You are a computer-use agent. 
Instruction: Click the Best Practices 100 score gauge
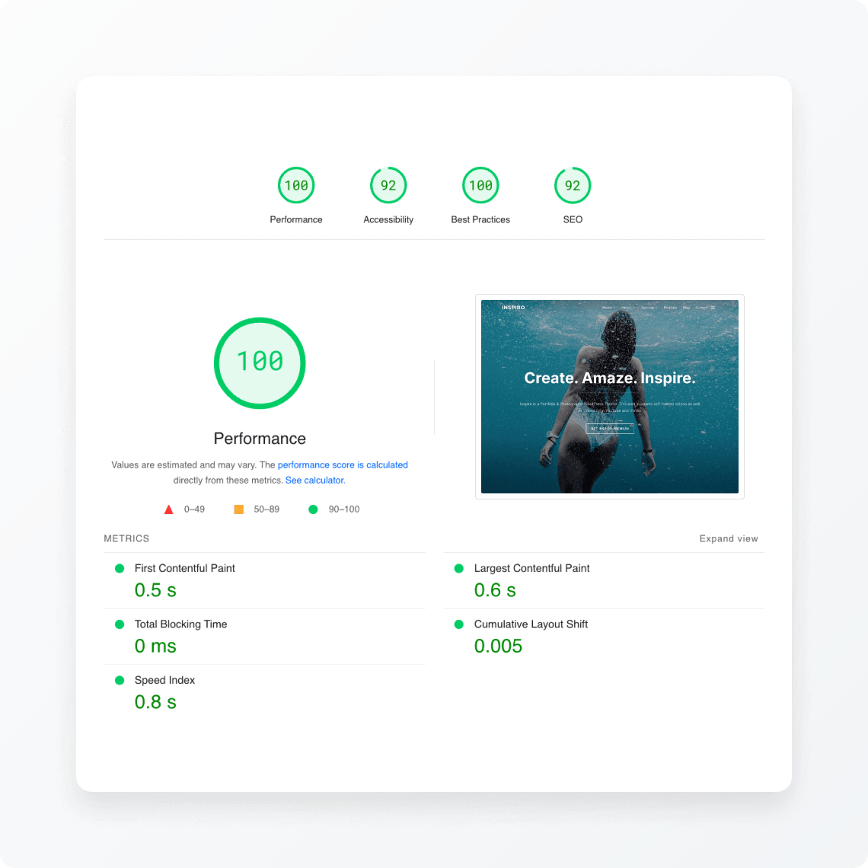click(x=480, y=186)
